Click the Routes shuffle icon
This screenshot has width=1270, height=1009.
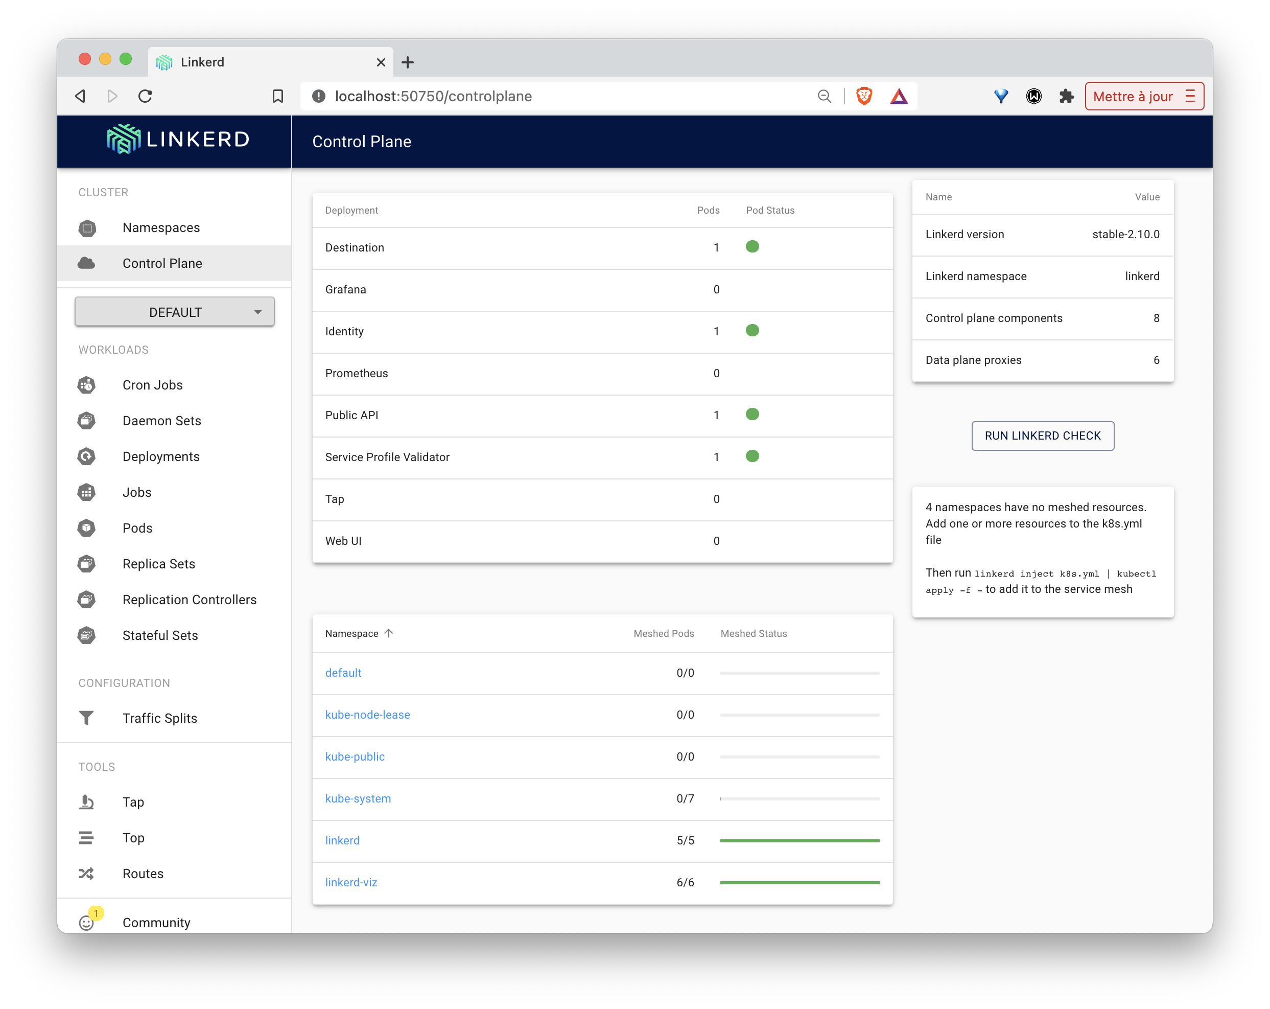87,874
